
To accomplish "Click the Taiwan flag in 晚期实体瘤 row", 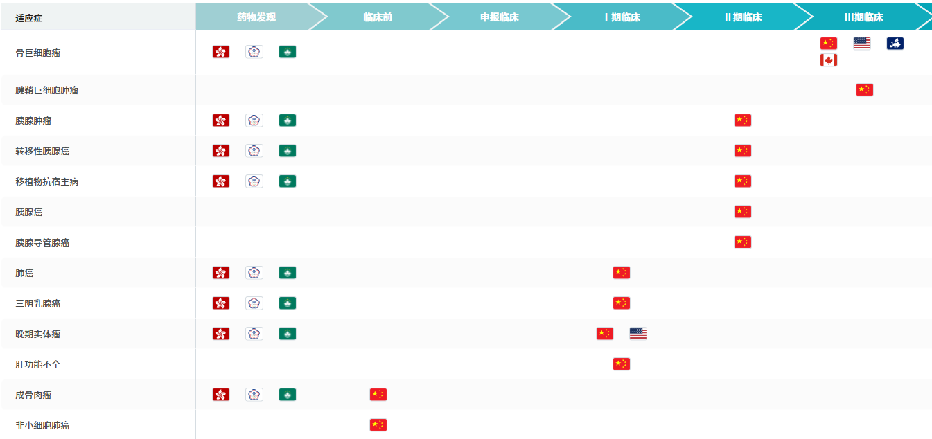I will 254,334.
